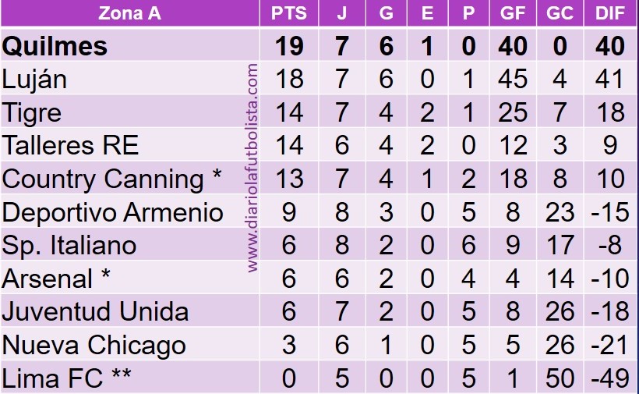Click the DIF column header
This screenshot has height=394, width=639.
[609, 13]
